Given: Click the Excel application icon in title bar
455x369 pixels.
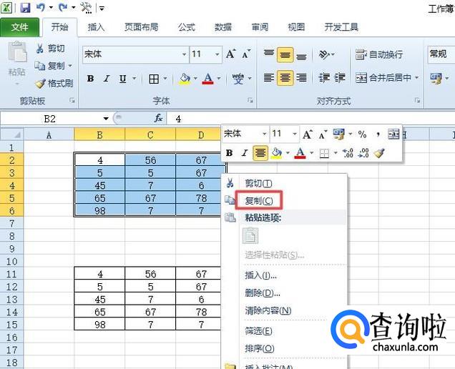Looking at the screenshot, I should pyautogui.click(x=6, y=7).
